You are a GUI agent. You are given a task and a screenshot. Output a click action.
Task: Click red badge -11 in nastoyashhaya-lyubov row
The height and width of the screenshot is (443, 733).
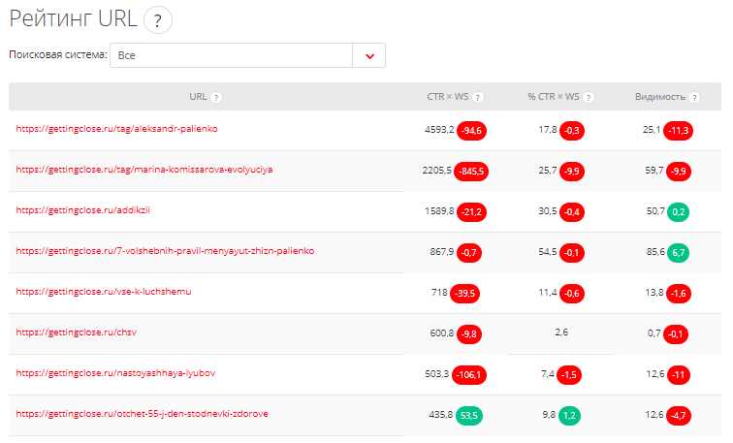(678, 375)
